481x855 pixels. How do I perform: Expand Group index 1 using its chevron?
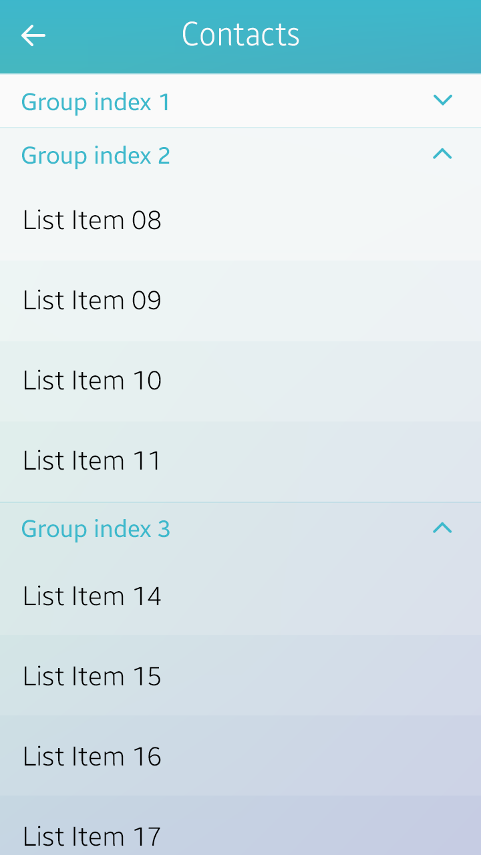click(x=442, y=100)
